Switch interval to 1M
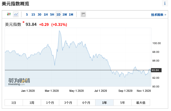Viewport: 171px width, 111px height. [71, 14]
